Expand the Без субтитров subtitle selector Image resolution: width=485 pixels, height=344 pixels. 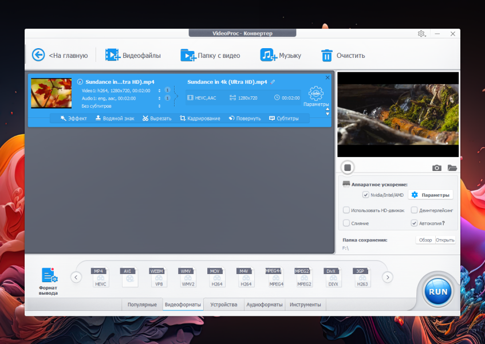coord(159,106)
